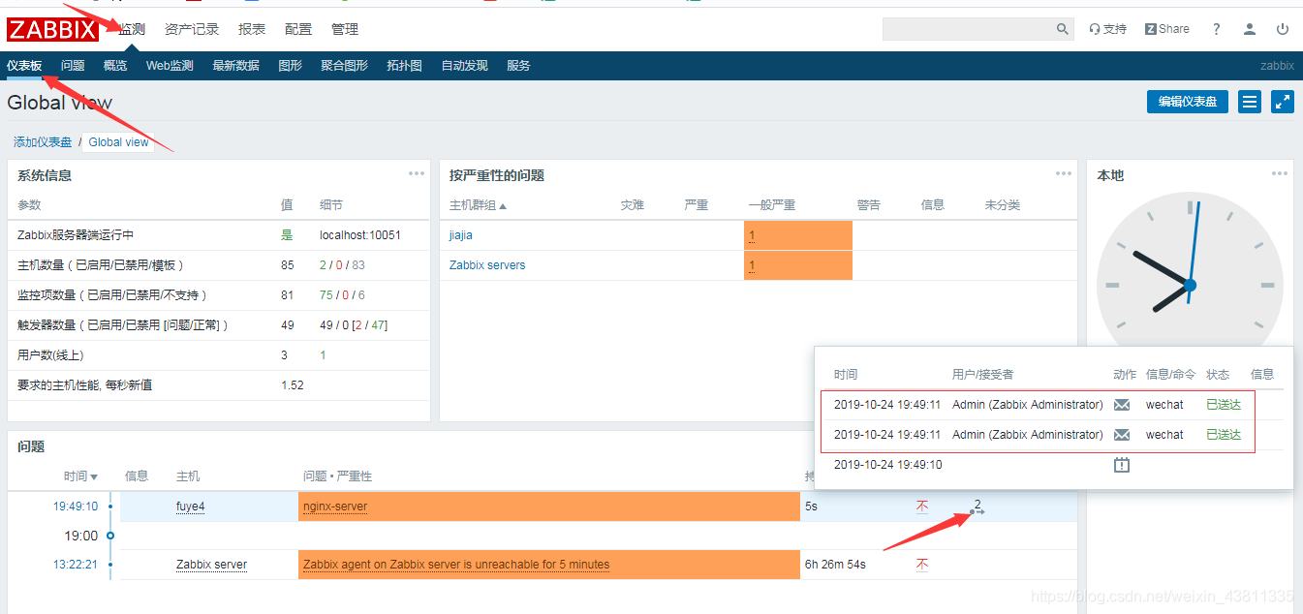Select the Web监测 submenu tab

click(x=170, y=66)
